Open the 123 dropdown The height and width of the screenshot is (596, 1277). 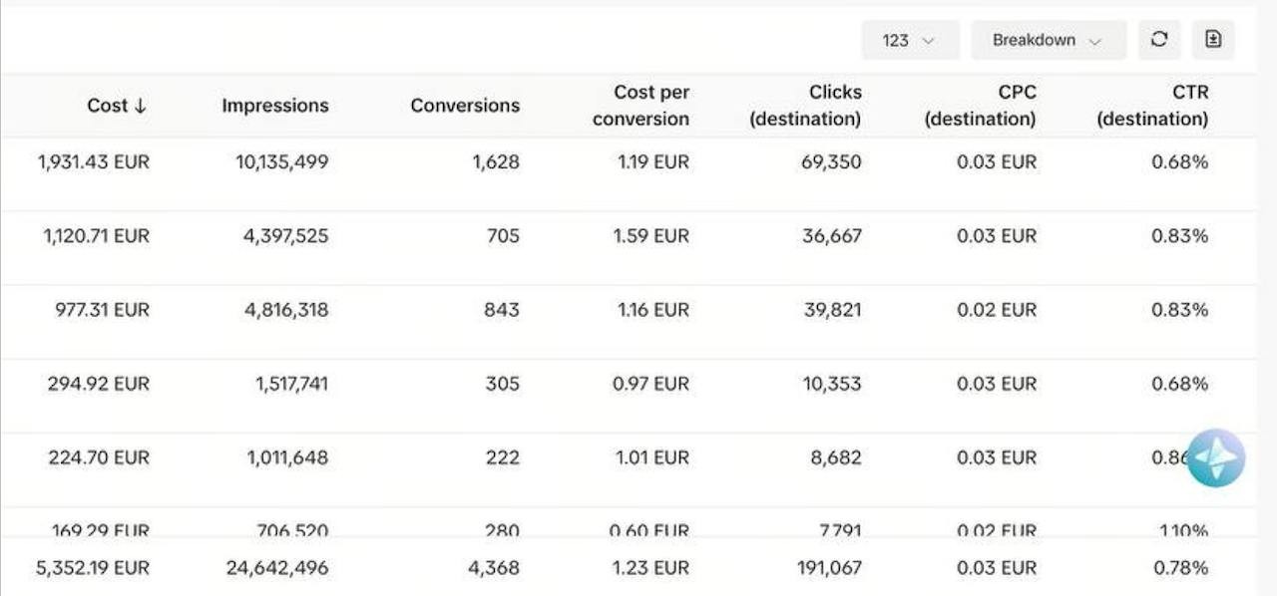[x=910, y=41]
